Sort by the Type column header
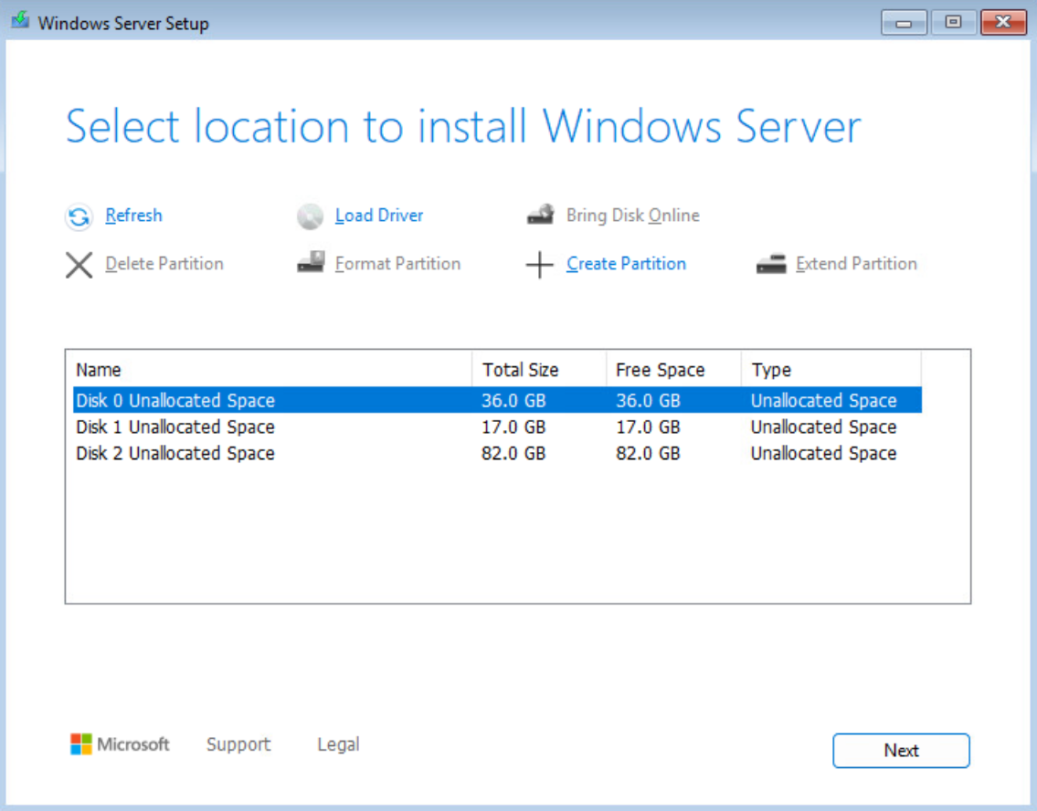Viewport: 1037px width, 811px height. coord(831,370)
